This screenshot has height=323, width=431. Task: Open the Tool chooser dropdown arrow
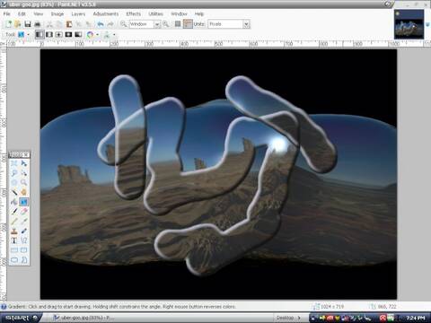click(x=29, y=35)
